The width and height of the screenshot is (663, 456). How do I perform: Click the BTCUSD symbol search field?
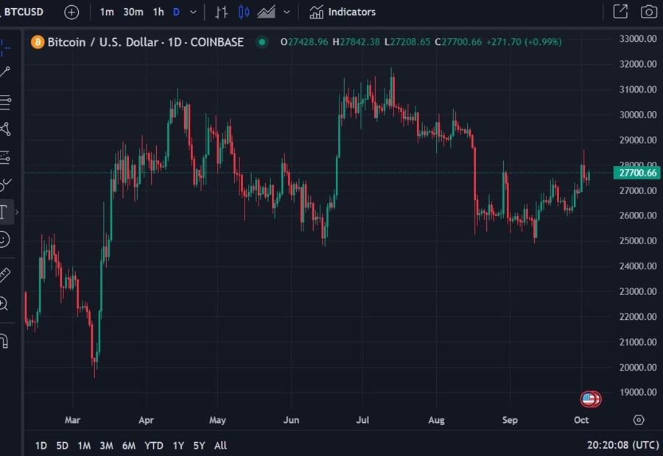pos(24,12)
